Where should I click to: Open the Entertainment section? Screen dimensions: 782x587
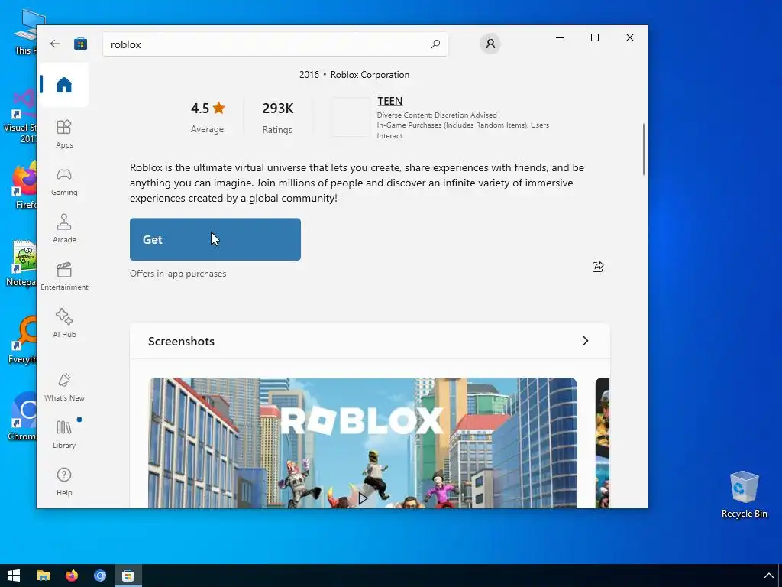(x=64, y=276)
